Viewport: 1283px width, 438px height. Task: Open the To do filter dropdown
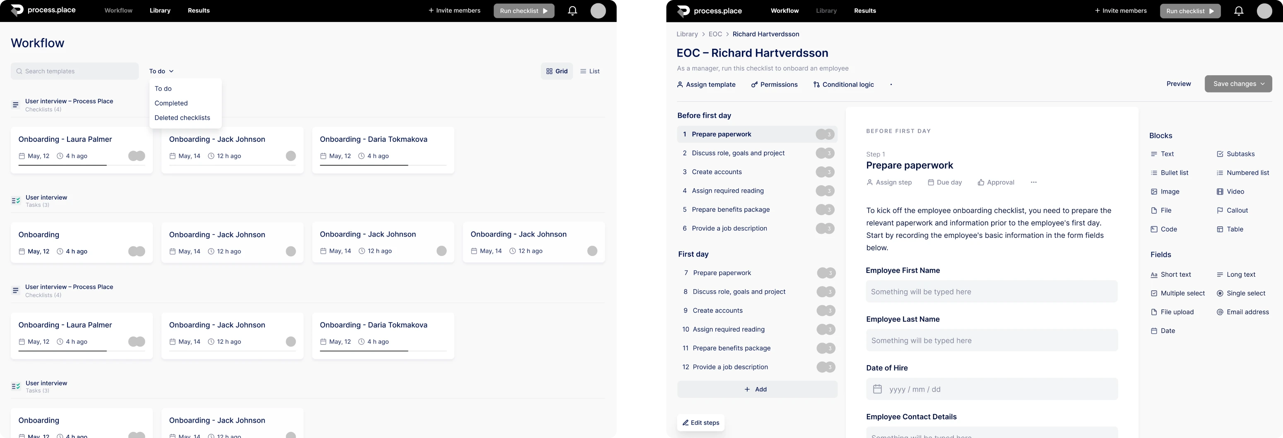point(161,71)
